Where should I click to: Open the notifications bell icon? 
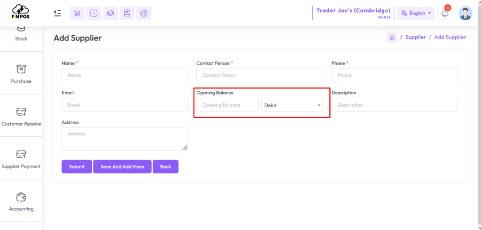(x=445, y=13)
